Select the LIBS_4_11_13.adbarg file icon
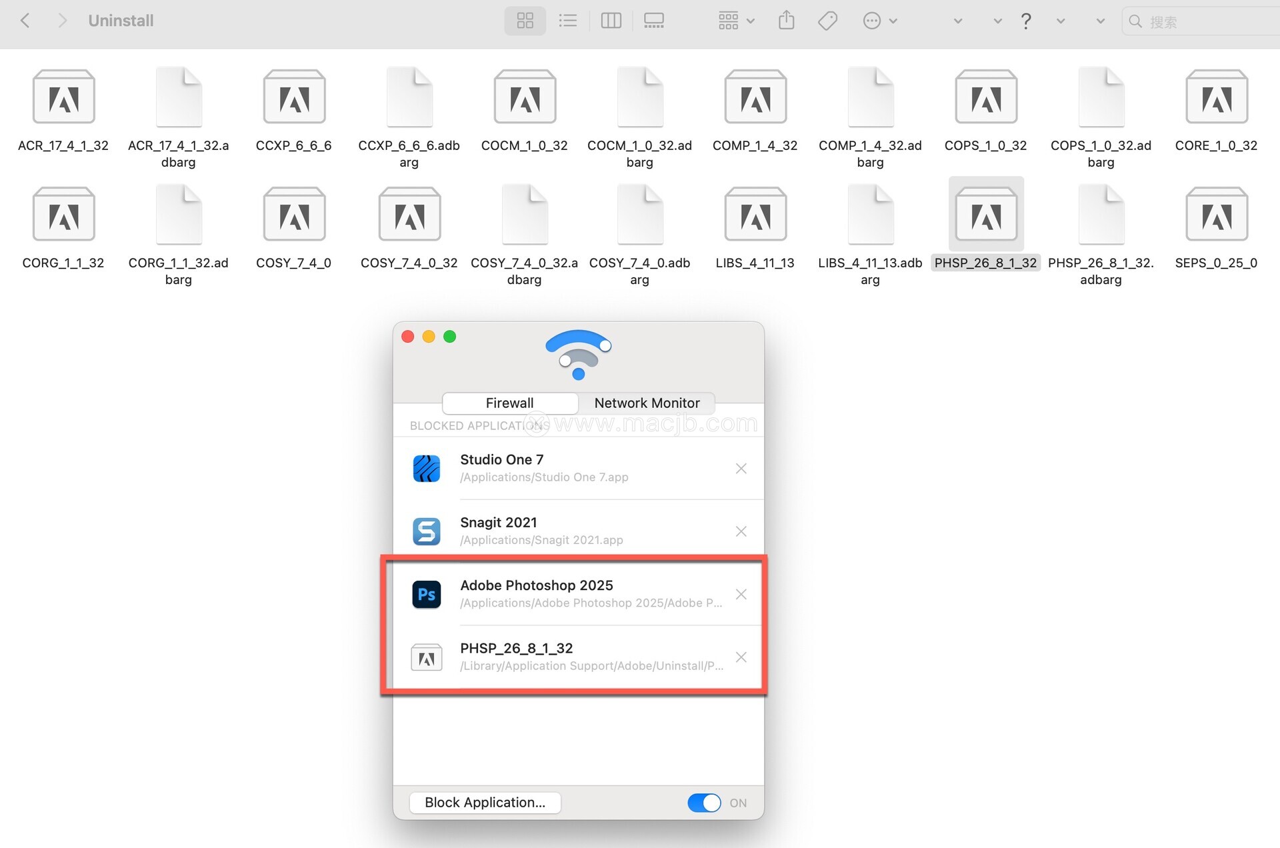Viewport: 1280px width, 848px height. (871, 215)
